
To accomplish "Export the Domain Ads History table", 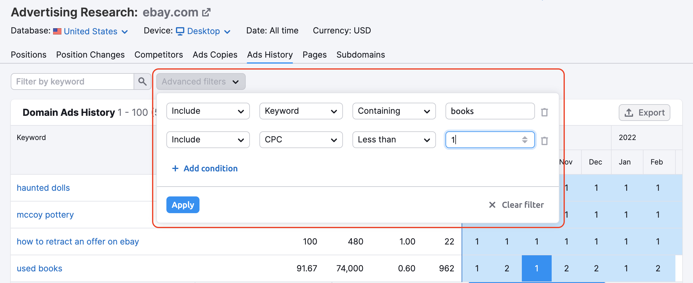I will (x=644, y=113).
